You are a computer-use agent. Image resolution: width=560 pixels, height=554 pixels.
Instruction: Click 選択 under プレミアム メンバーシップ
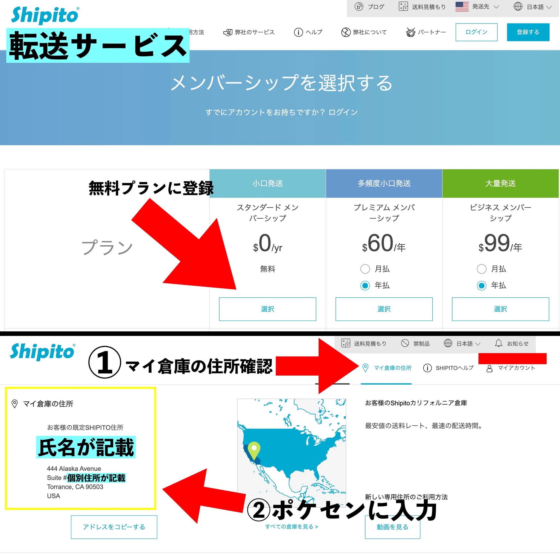(384, 309)
